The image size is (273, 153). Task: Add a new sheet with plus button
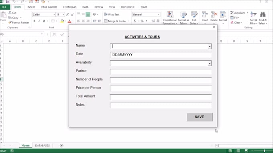[x=61, y=145]
